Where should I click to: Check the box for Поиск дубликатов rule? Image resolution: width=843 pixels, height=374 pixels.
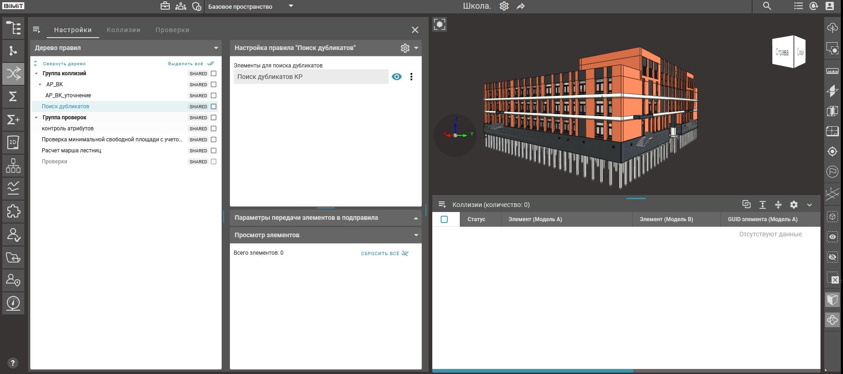coord(213,106)
